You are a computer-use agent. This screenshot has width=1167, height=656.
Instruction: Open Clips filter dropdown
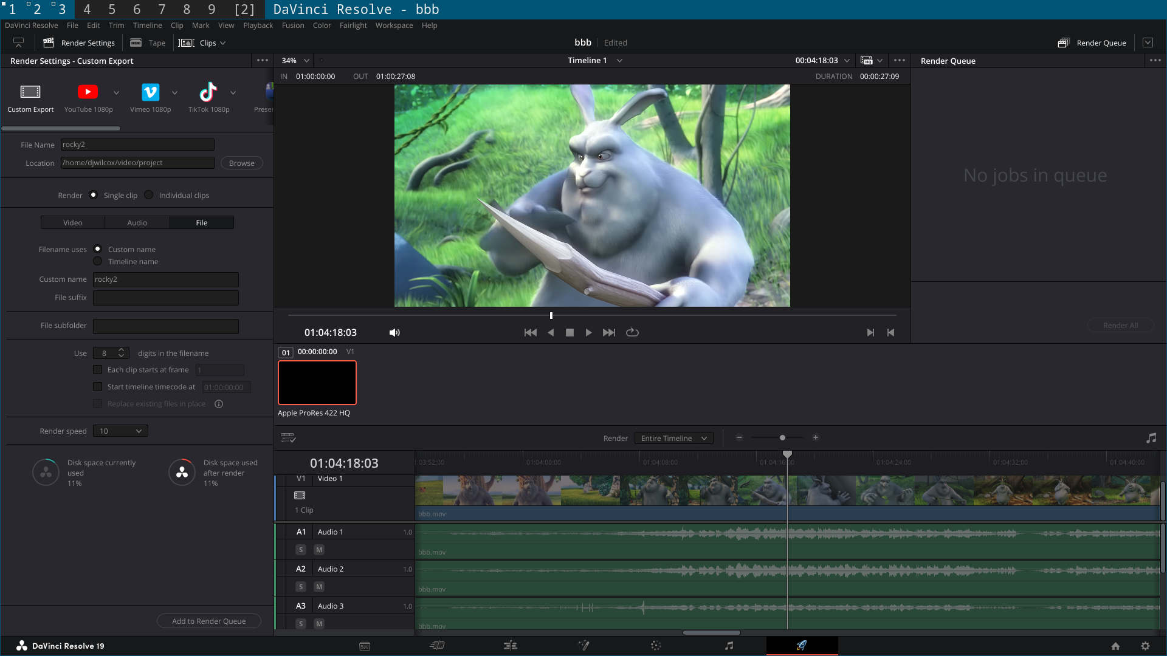(x=203, y=43)
